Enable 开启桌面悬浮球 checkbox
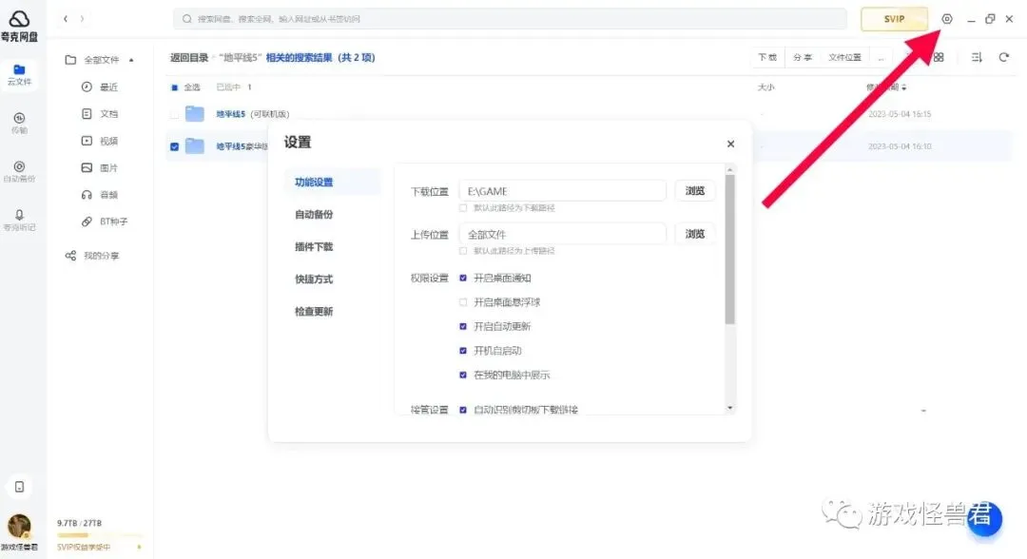This screenshot has height=559, width=1027. pyautogui.click(x=463, y=302)
